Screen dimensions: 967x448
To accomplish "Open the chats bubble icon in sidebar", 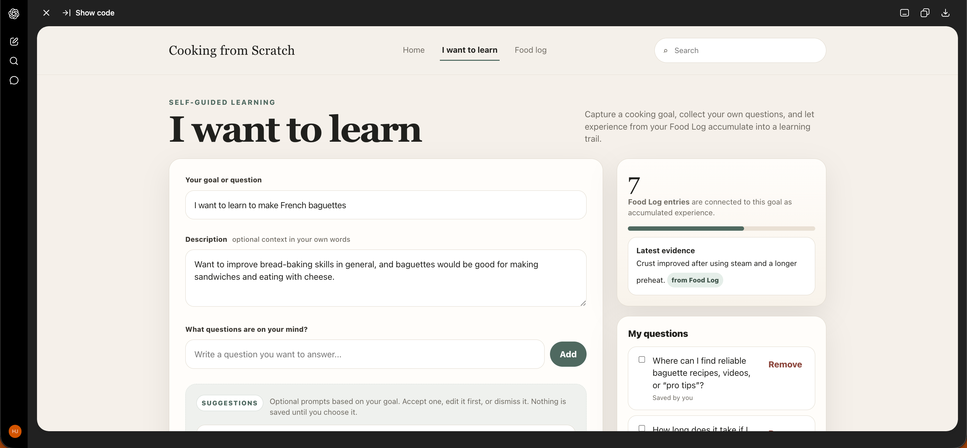I will point(14,80).
